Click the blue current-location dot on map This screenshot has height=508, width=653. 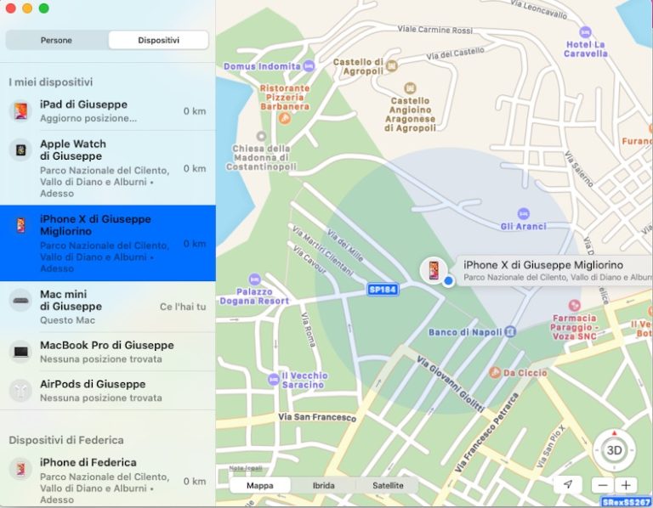[x=448, y=281]
